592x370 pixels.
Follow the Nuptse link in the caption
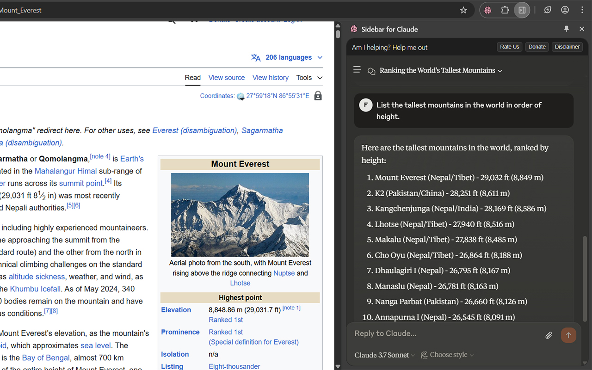(284, 273)
